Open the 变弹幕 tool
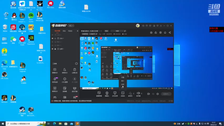Image resolution: width=224 pixels, height=126 pixels. tap(65, 89)
